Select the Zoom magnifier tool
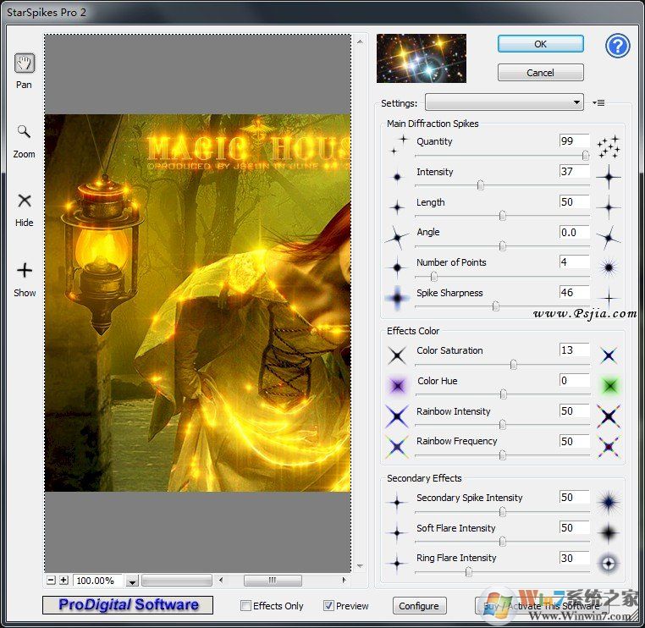645x628 pixels. [x=24, y=133]
